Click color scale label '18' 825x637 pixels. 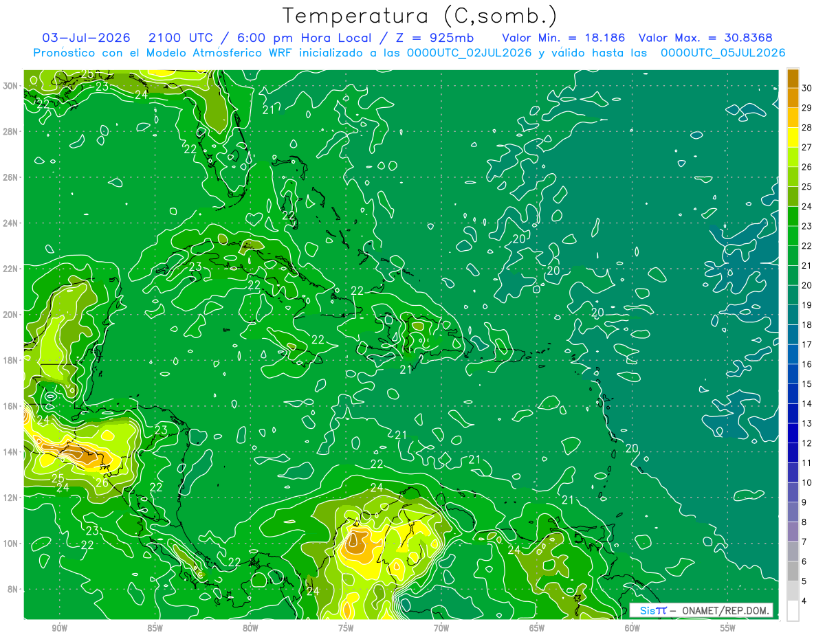pyautogui.click(x=806, y=324)
